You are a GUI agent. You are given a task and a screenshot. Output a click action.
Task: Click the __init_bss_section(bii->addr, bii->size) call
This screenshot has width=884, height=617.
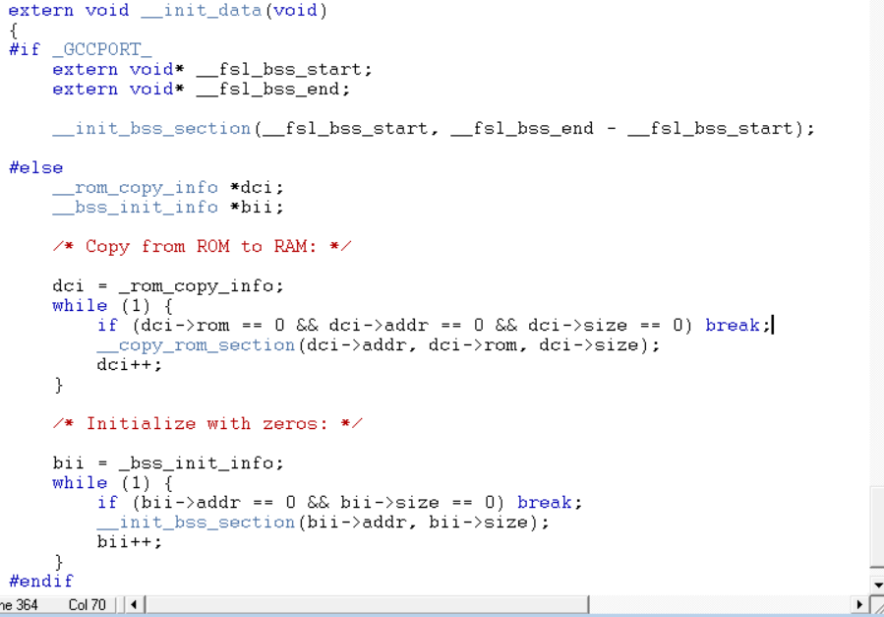(x=323, y=523)
